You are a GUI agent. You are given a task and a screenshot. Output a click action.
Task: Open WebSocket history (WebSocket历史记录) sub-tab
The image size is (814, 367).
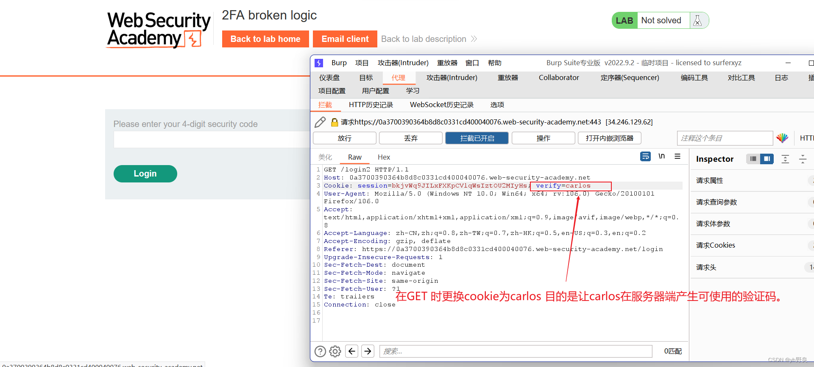[x=441, y=105]
